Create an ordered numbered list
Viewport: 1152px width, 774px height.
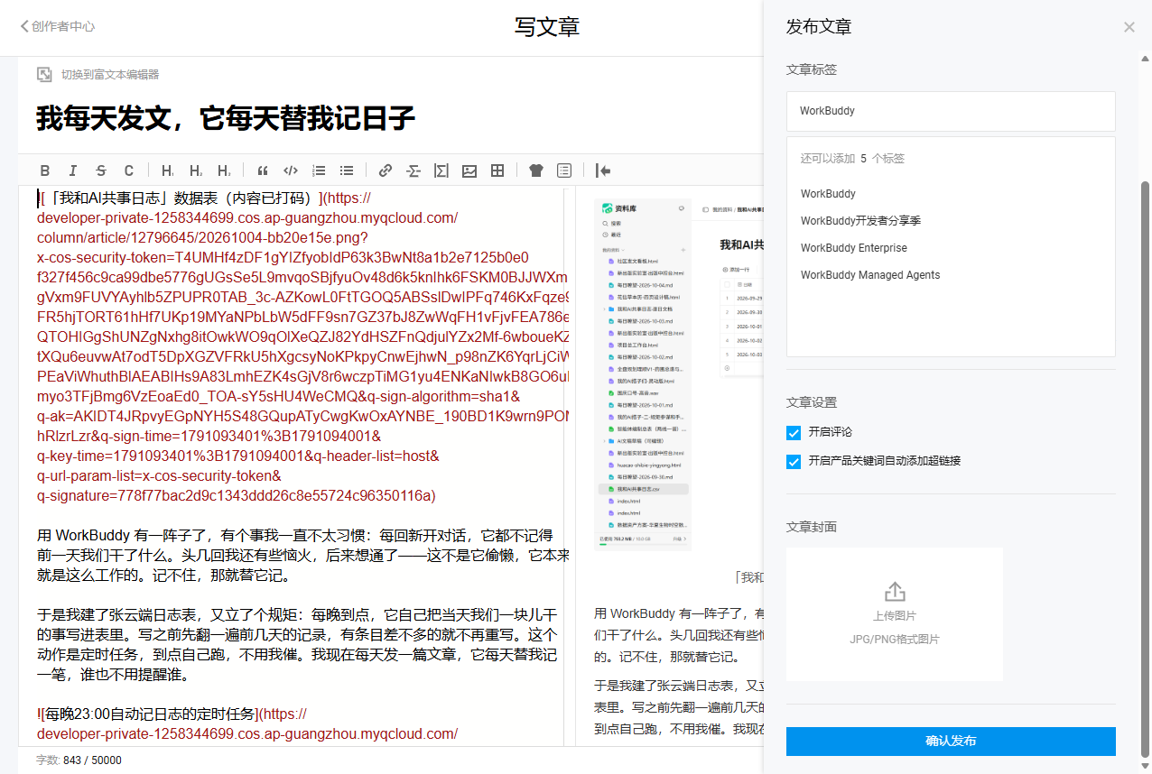tap(319, 170)
